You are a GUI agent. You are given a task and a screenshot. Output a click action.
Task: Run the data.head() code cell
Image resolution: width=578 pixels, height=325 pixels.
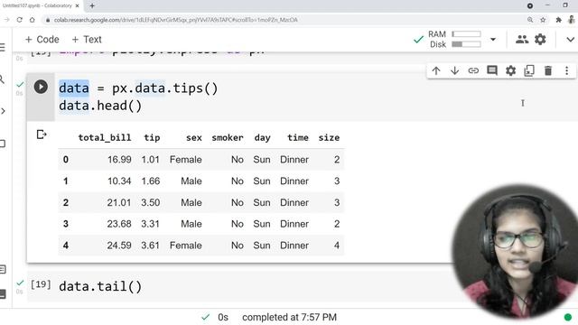tap(41, 87)
